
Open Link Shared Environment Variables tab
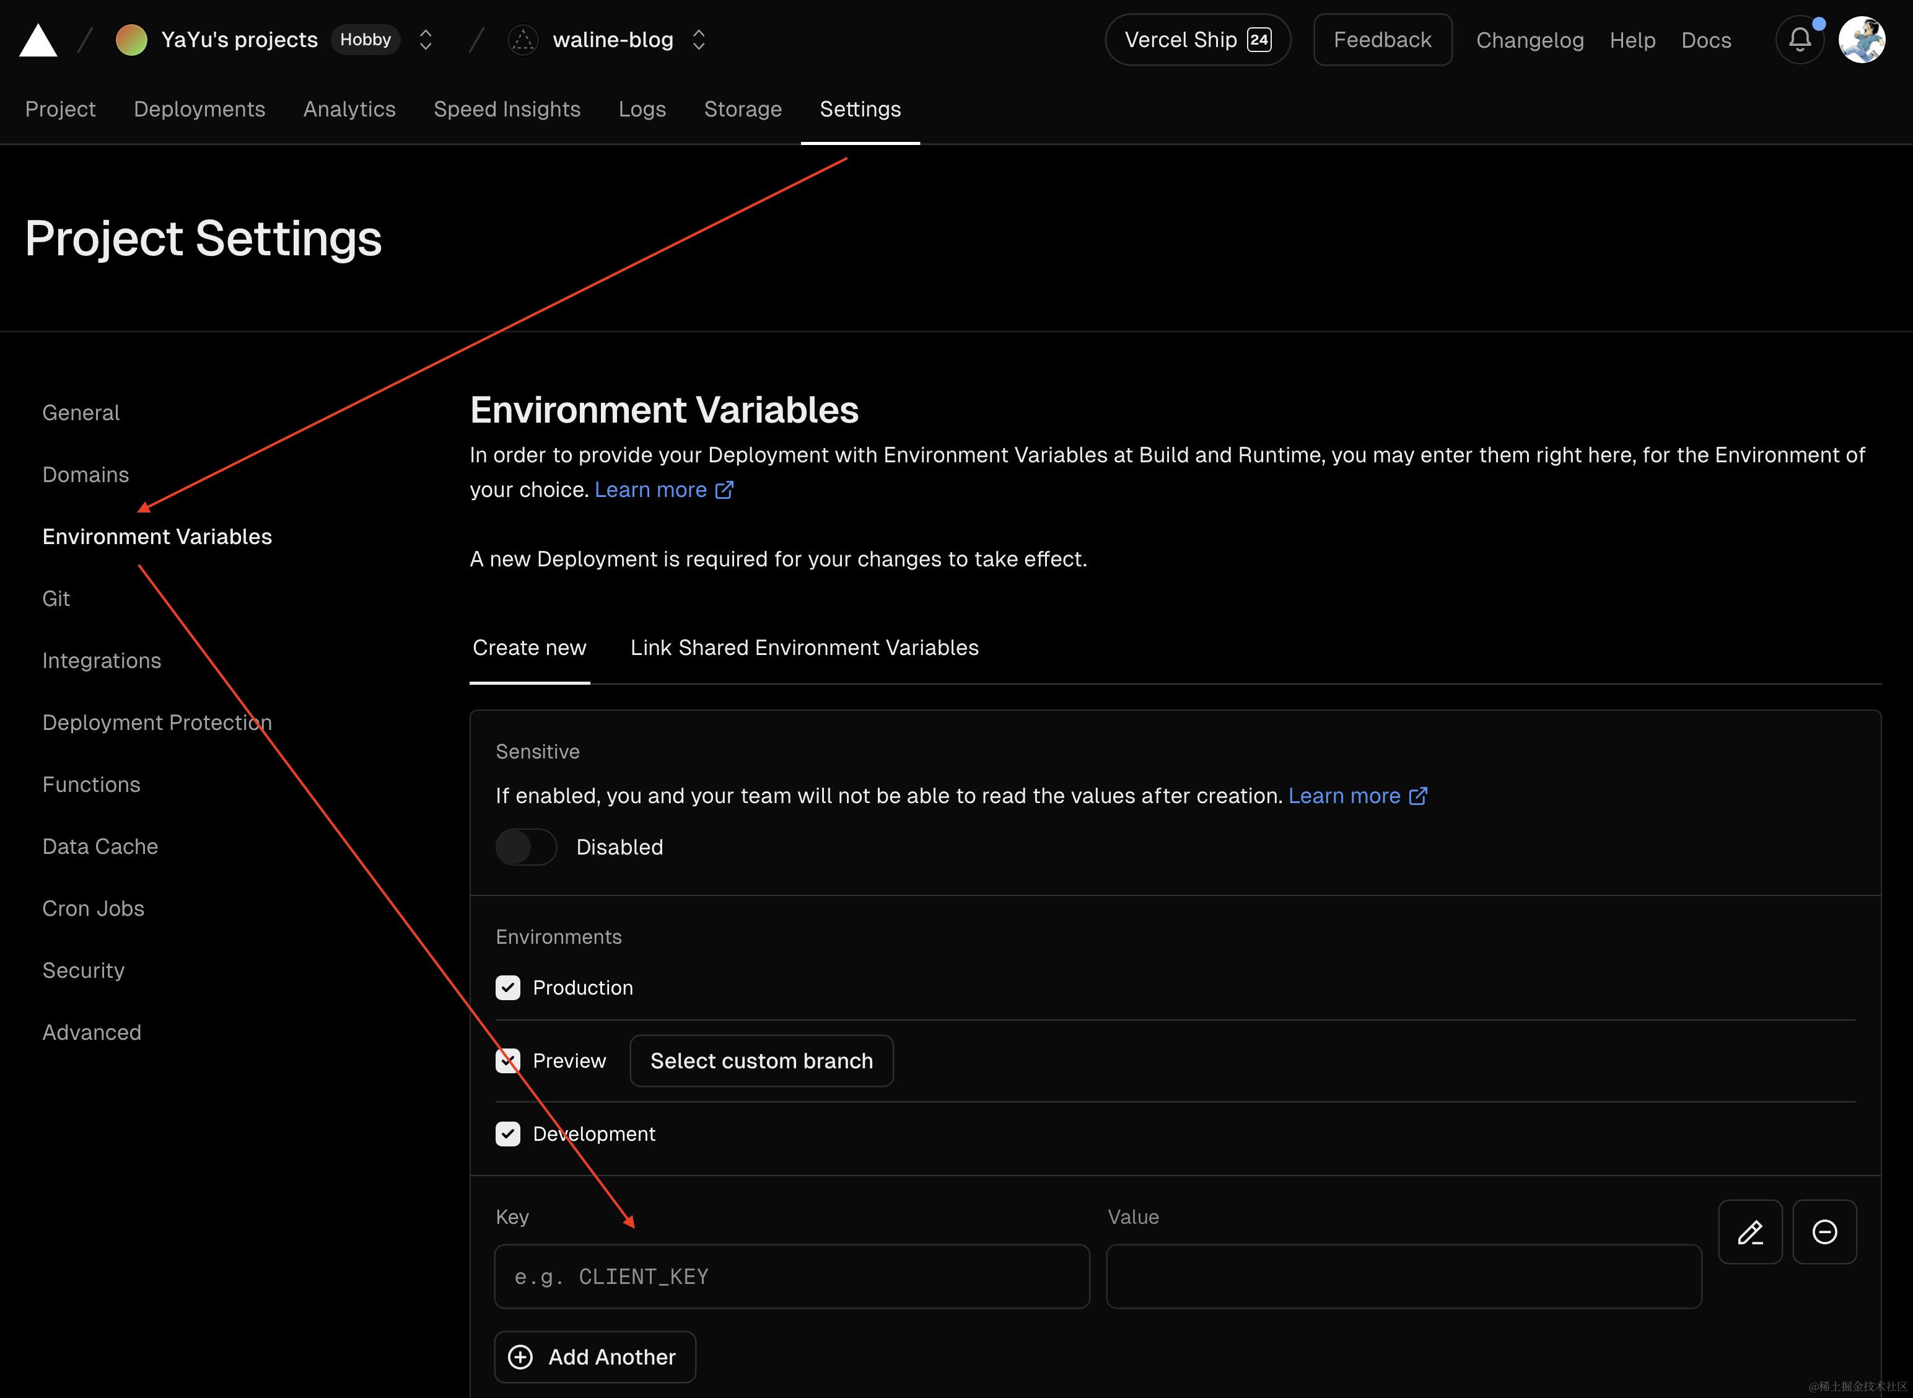(803, 648)
